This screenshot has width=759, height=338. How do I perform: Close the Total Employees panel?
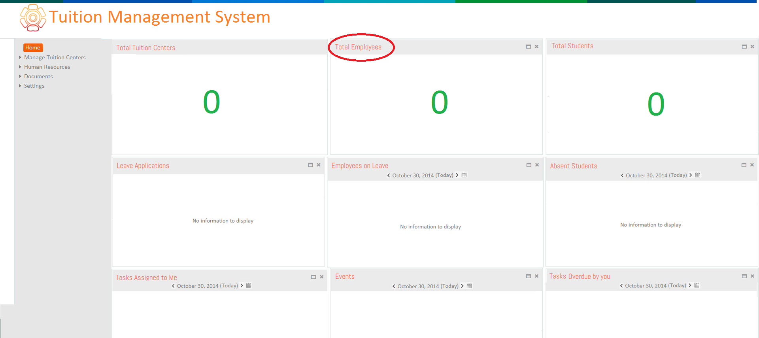coord(536,47)
